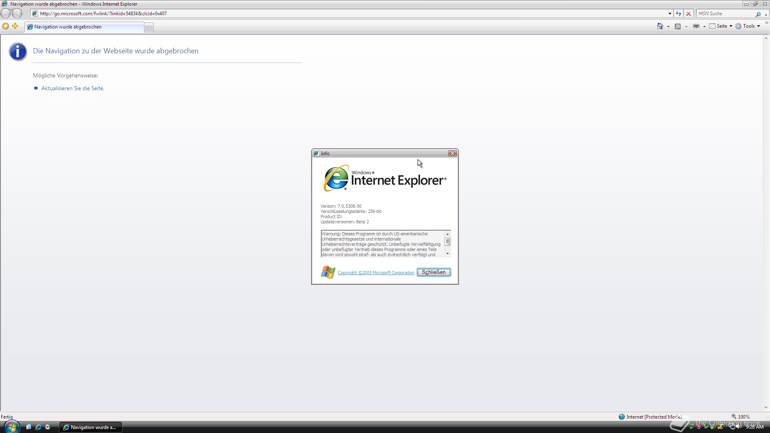The width and height of the screenshot is (770, 433).
Task: Refresh the page with the blue arrows icon
Action: pyautogui.click(x=678, y=14)
